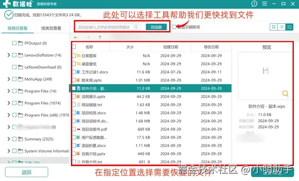The image size is (299, 181).
Task: Check the LeStoreDownload folder checkbox
Action: pyautogui.click(x=14, y=67)
